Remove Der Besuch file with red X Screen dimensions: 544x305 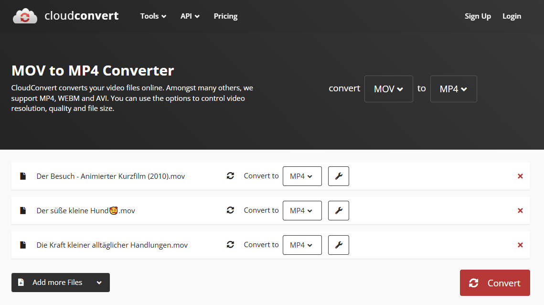pyautogui.click(x=520, y=176)
